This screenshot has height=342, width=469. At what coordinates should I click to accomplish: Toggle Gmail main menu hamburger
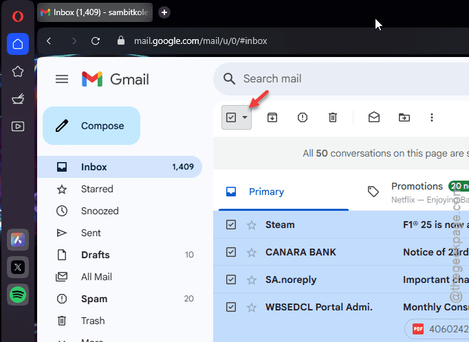tap(62, 79)
